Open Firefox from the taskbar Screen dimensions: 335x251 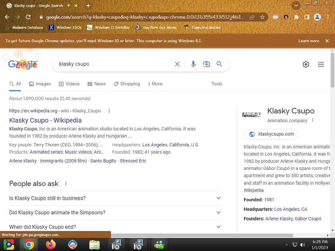click(51, 244)
